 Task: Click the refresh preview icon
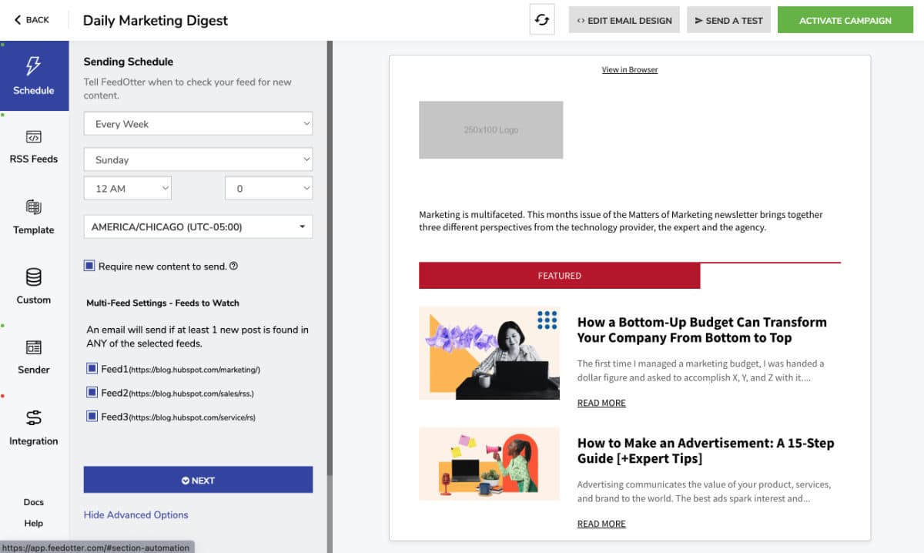click(x=542, y=20)
